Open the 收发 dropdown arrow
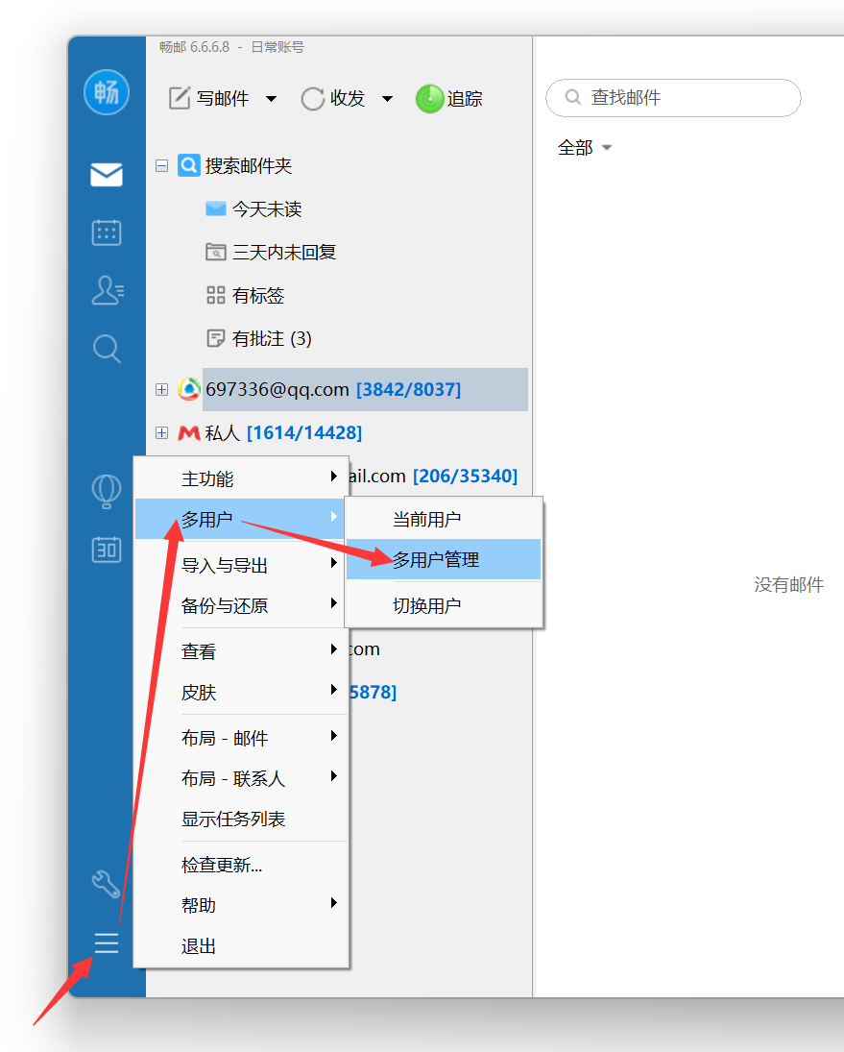The image size is (844, 1052). [387, 99]
